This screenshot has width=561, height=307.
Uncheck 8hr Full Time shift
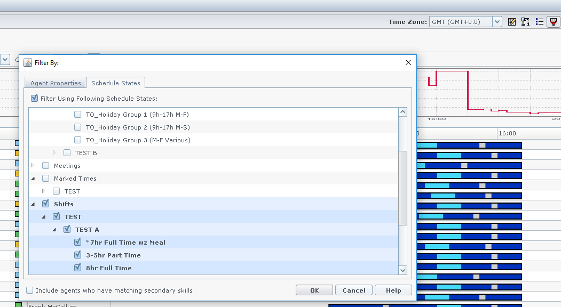click(x=77, y=268)
